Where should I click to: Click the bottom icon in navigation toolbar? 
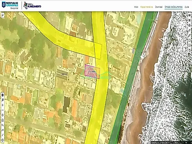point(2,140)
